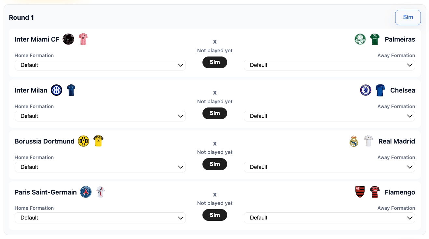Screen dimensions: 429x239
Task: Simulate Inter Milan vs Chelsea match
Action: (215, 113)
